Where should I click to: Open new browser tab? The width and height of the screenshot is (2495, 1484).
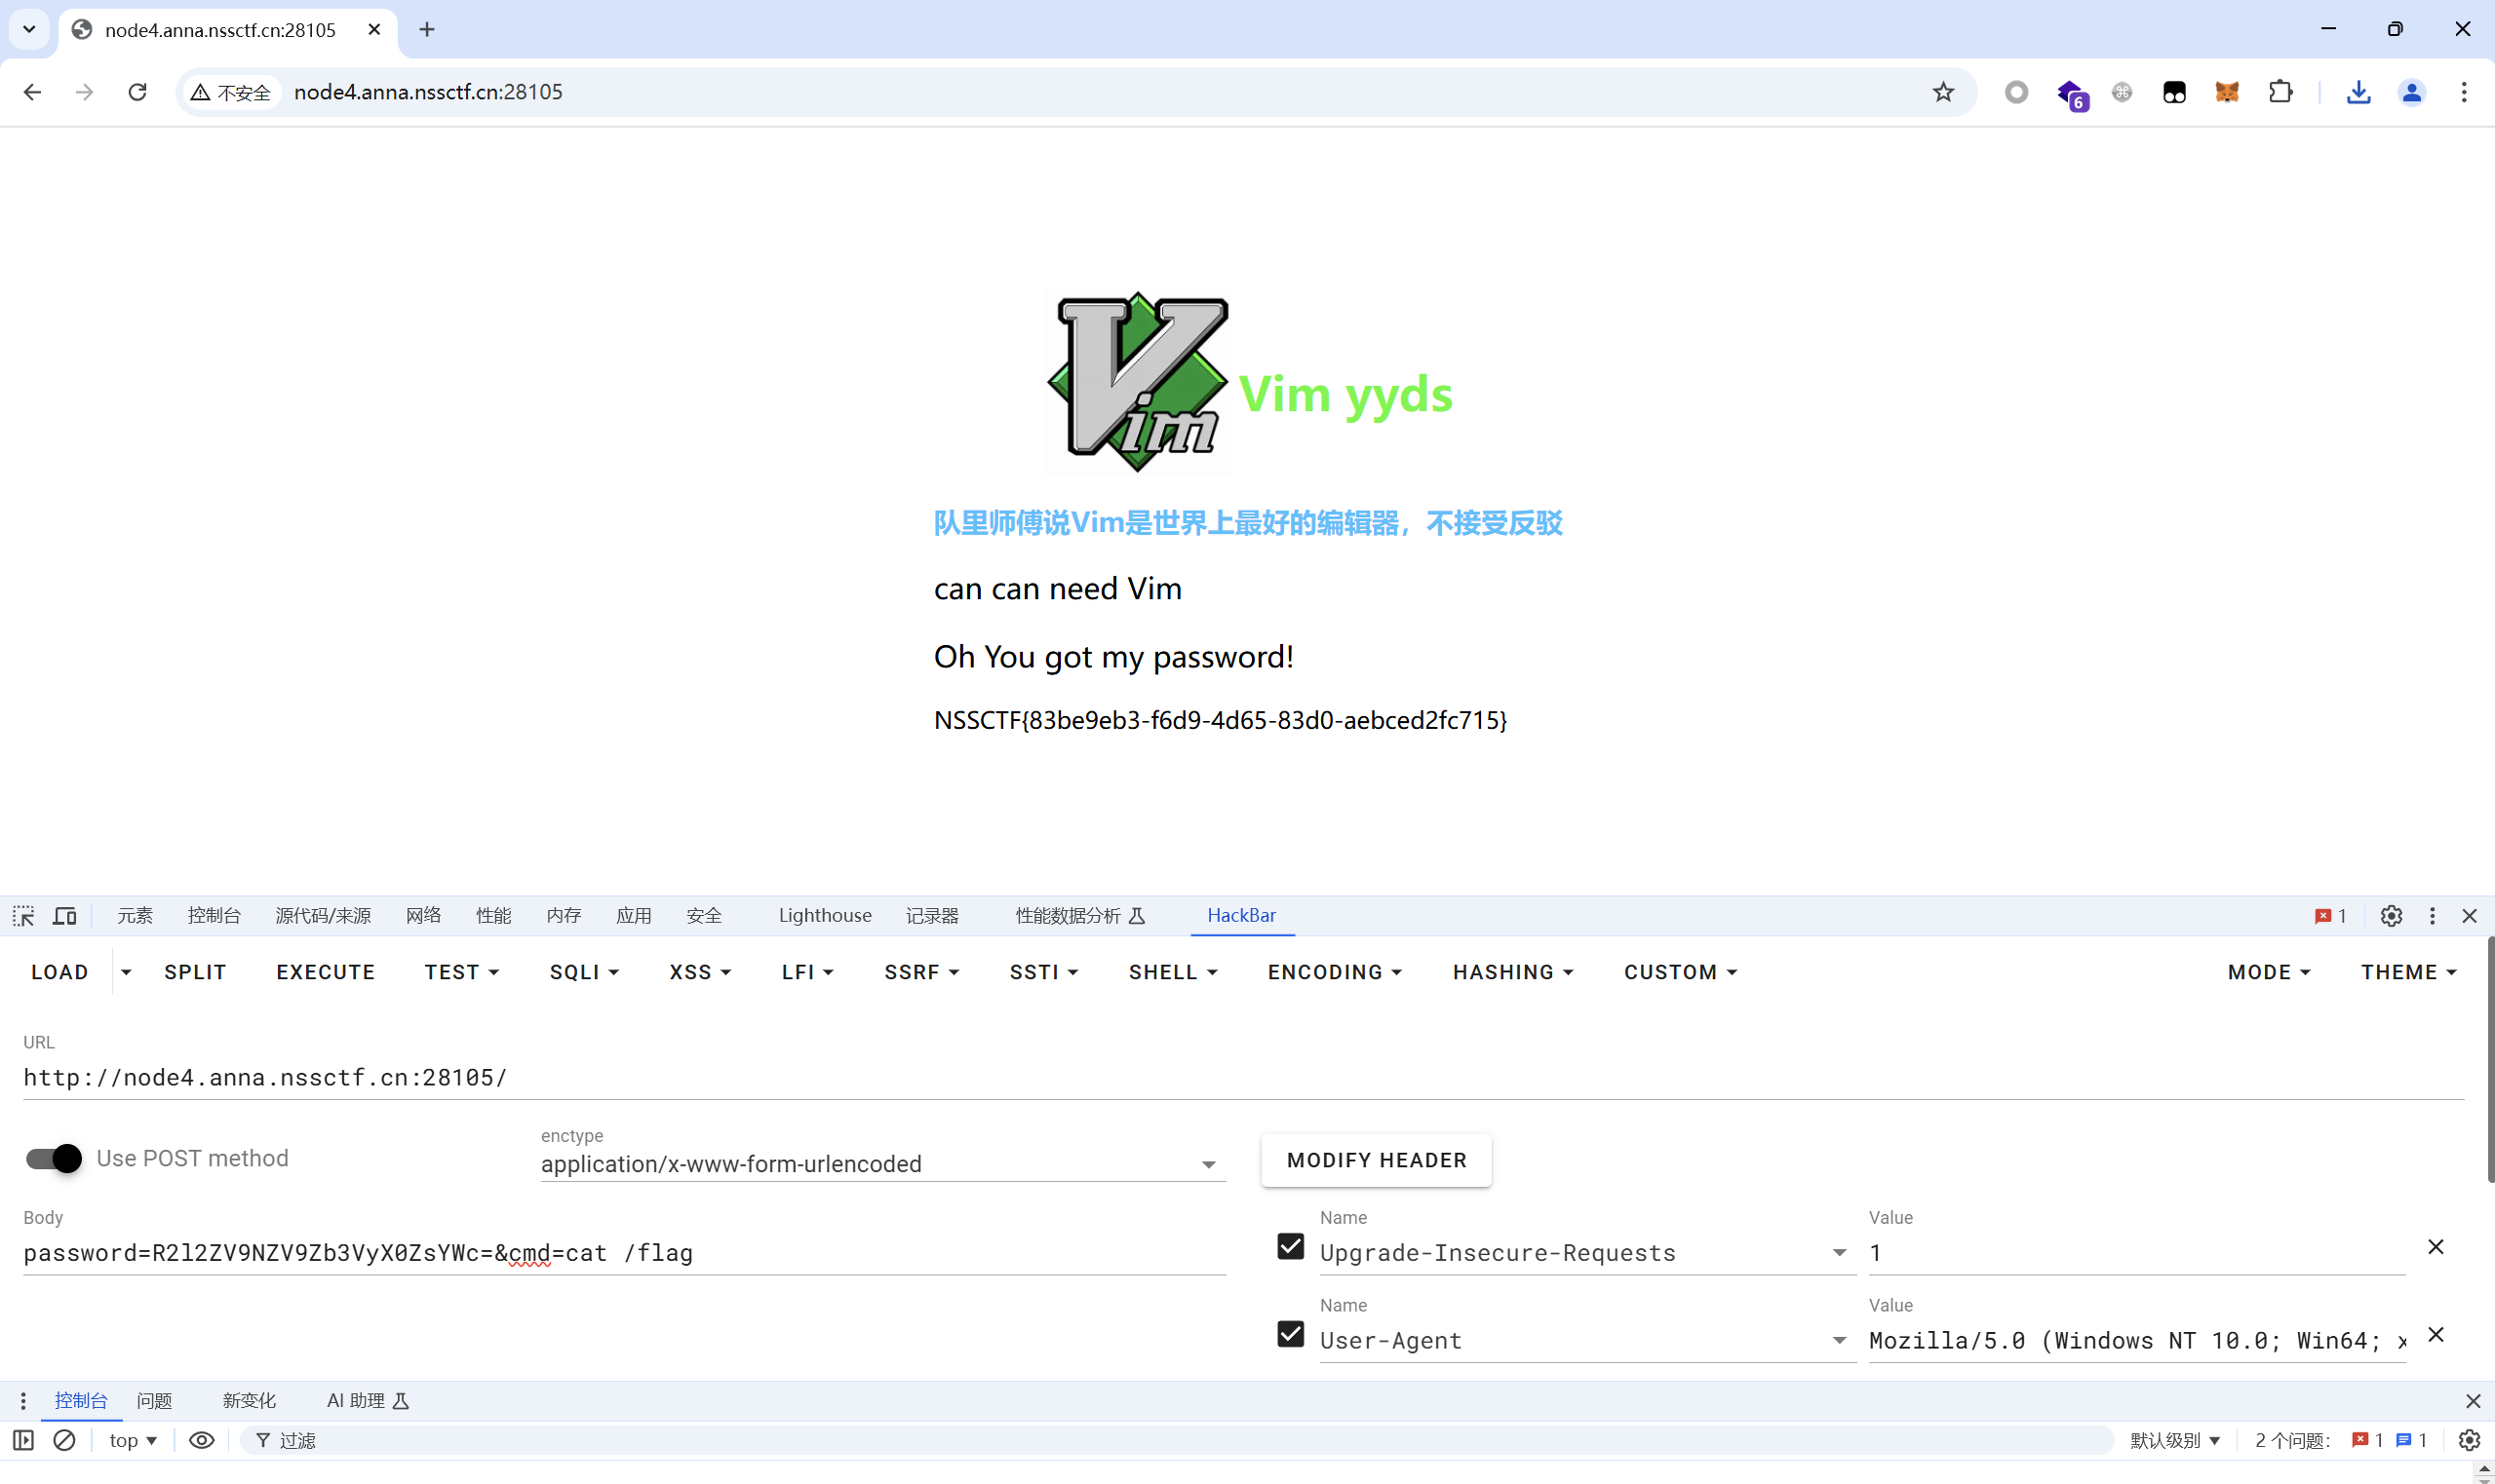click(427, 30)
